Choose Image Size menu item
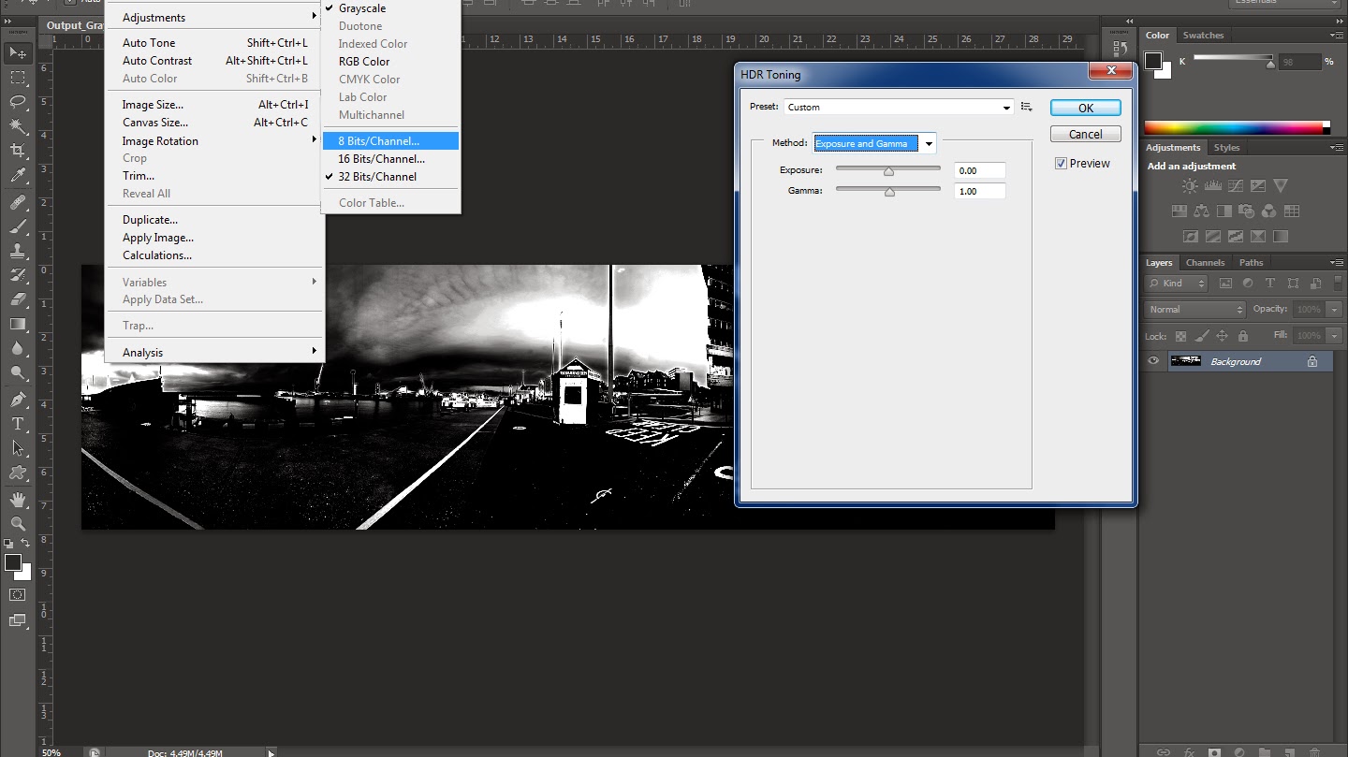The width and height of the screenshot is (1348, 757). tap(215, 105)
